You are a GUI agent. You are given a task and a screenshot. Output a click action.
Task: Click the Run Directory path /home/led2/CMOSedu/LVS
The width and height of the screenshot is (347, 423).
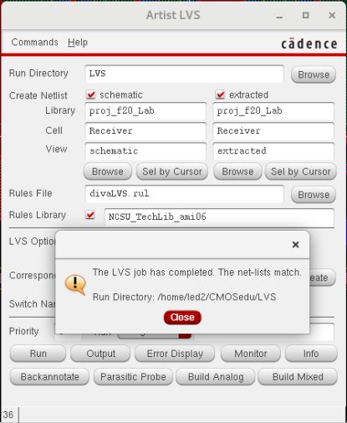[x=217, y=297]
